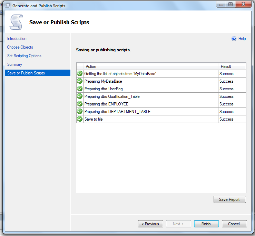255x236 pixels.
Task: Click Success result for dbo.DEPTARTMENT_TABLE row
Action: 226,112
